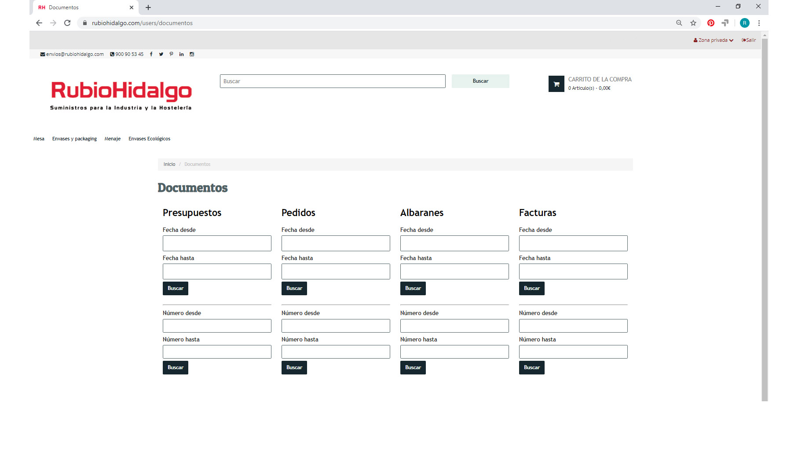Image resolution: width=798 pixels, height=462 pixels.
Task: Focus Pedidos Número desde field
Action: 336,326
